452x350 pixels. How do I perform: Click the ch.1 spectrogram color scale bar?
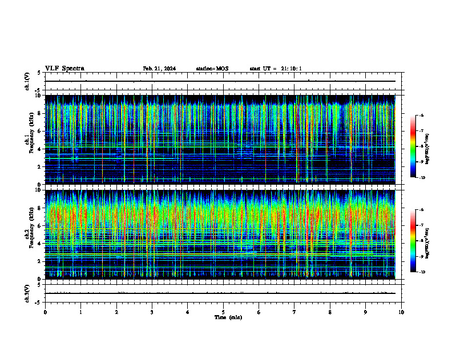(413, 146)
